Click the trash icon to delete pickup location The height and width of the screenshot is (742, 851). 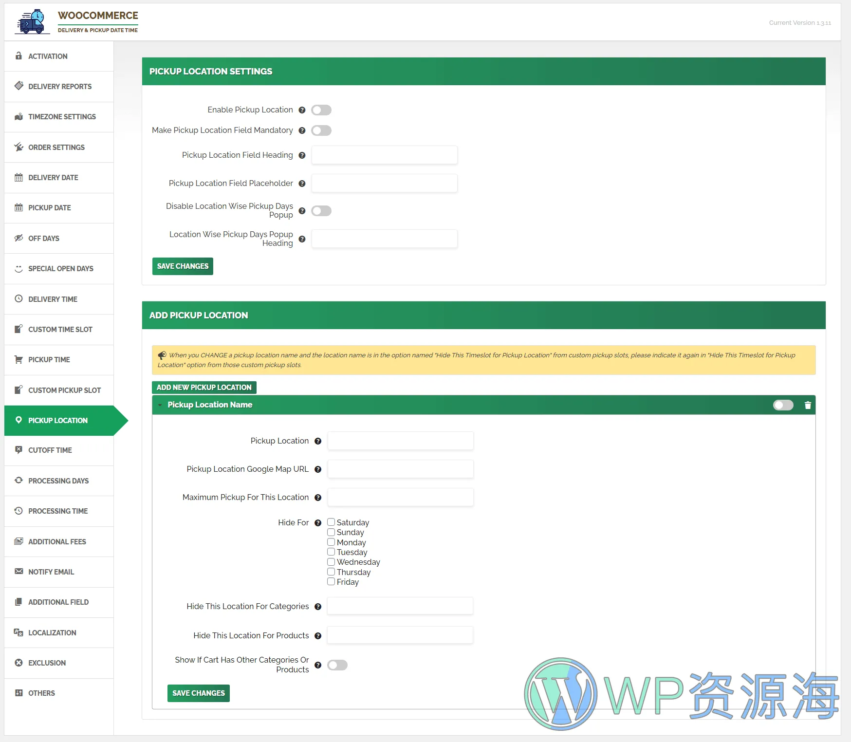tap(808, 405)
